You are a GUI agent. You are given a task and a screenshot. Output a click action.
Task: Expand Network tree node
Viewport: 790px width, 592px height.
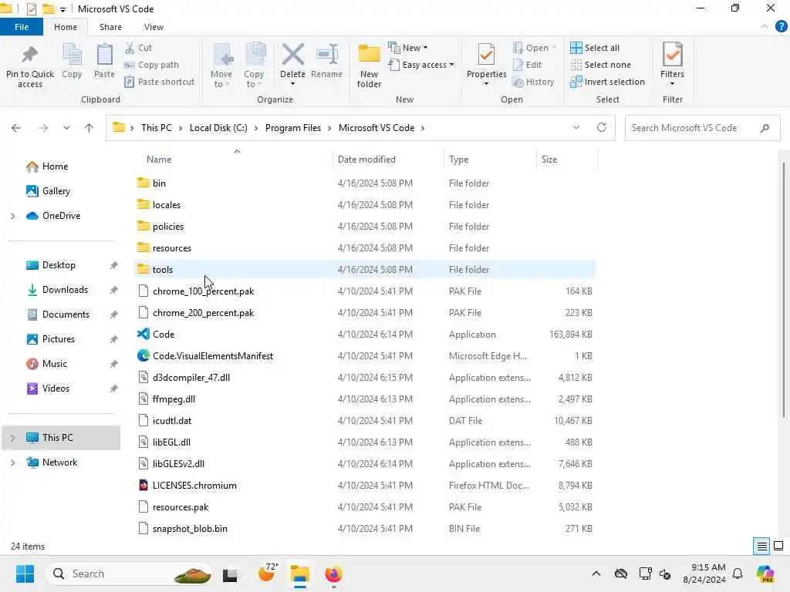click(x=12, y=462)
